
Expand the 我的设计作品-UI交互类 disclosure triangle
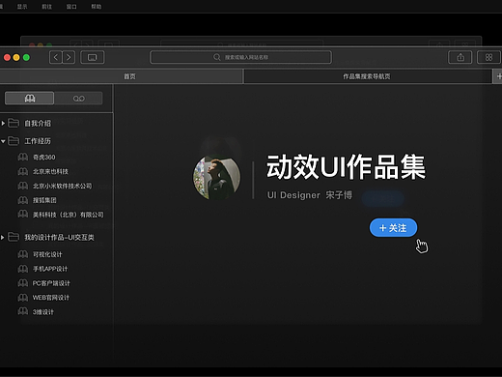tap(3, 238)
